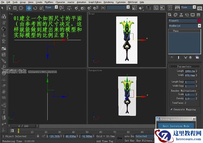Open the MAXScript menu
The image size is (203, 143).
click(x=133, y=2)
